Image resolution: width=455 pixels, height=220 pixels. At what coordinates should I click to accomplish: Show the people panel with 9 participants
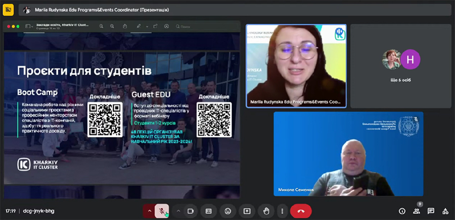[x=417, y=211]
